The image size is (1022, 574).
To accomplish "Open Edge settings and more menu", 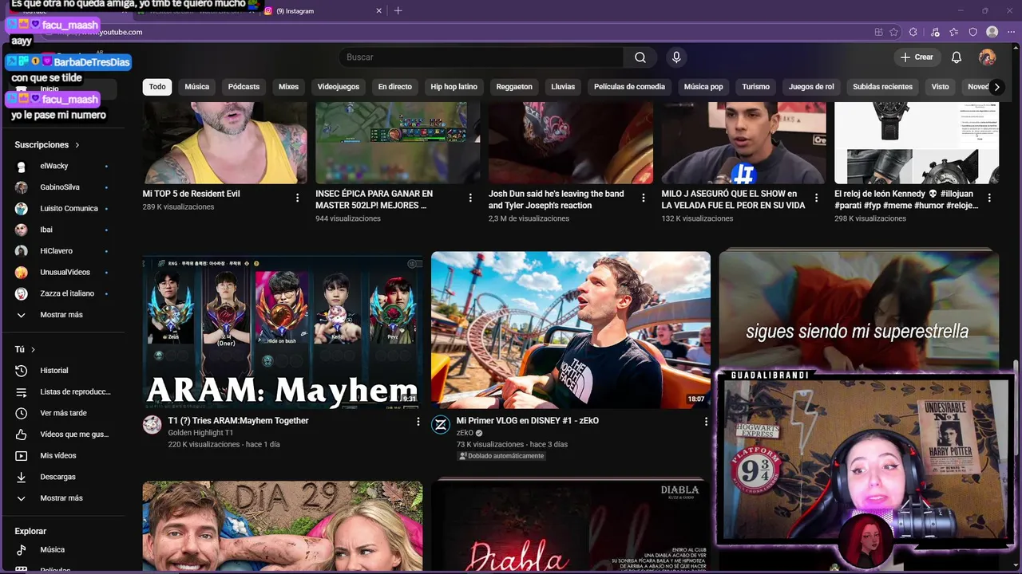I will click(x=1011, y=32).
